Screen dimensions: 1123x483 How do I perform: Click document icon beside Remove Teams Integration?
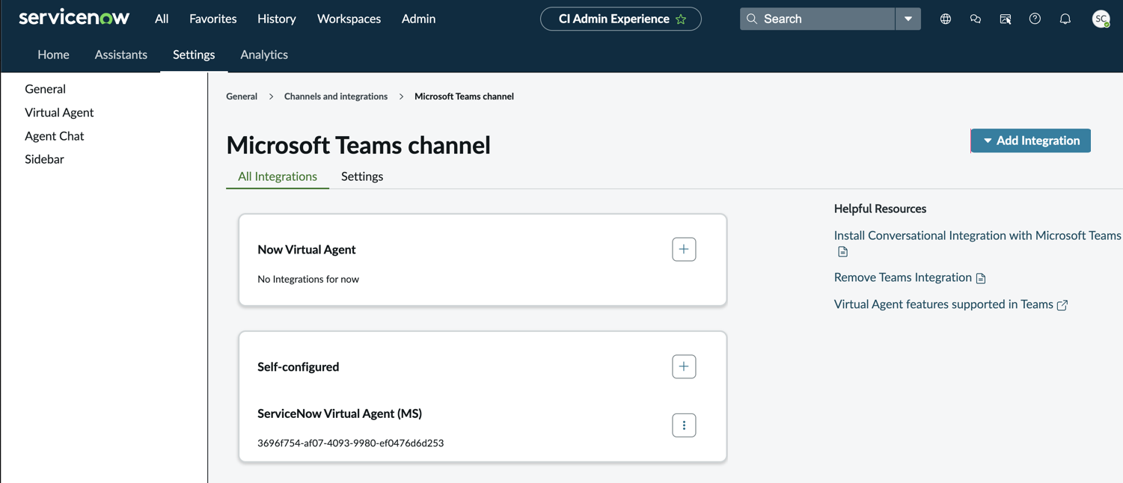coord(981,278)
